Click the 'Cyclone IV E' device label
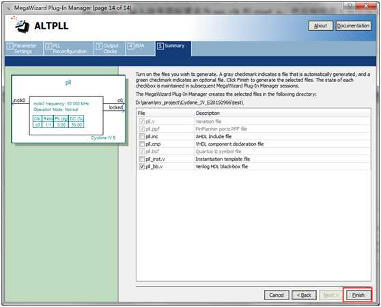The image size is (381, 307). pos(103,137)
